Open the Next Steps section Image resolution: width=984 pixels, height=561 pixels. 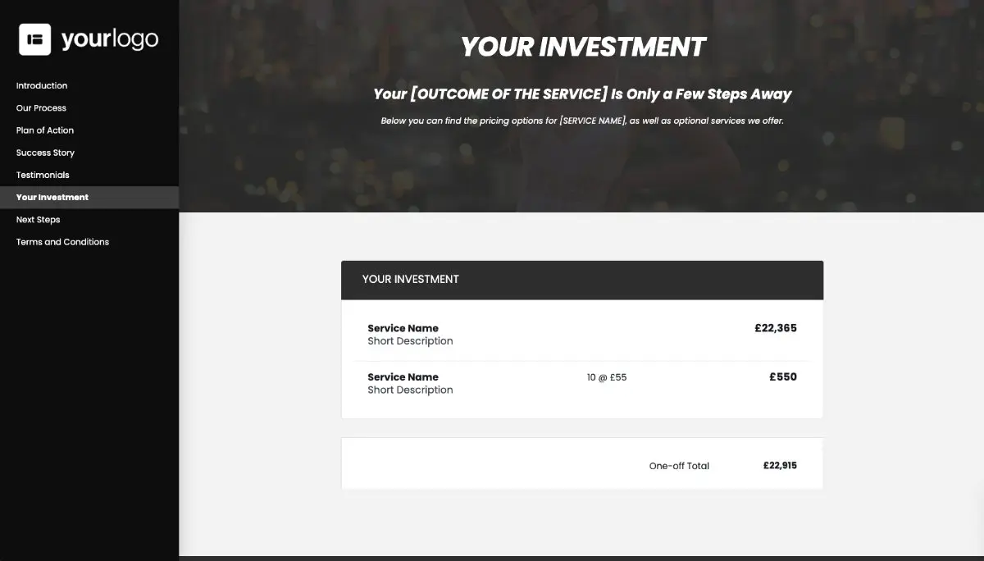click(38, 219)
